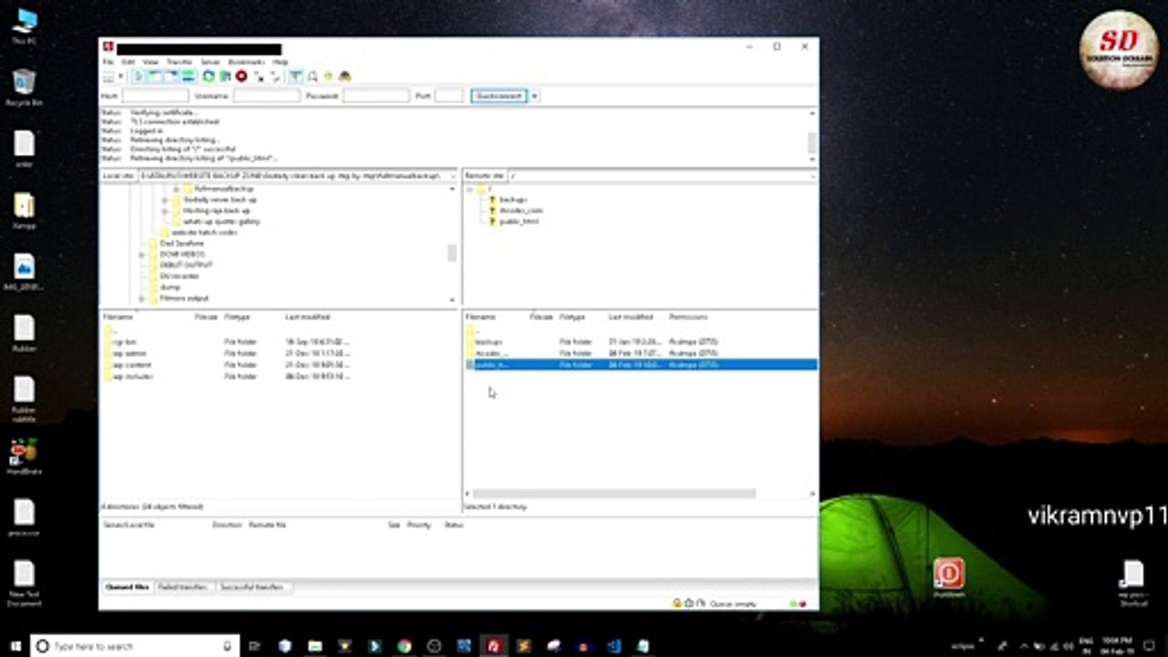Viewport: 1168px width, 657px height.
Task: Open the Bookmarks menu
Action: (x=245, y=62)
